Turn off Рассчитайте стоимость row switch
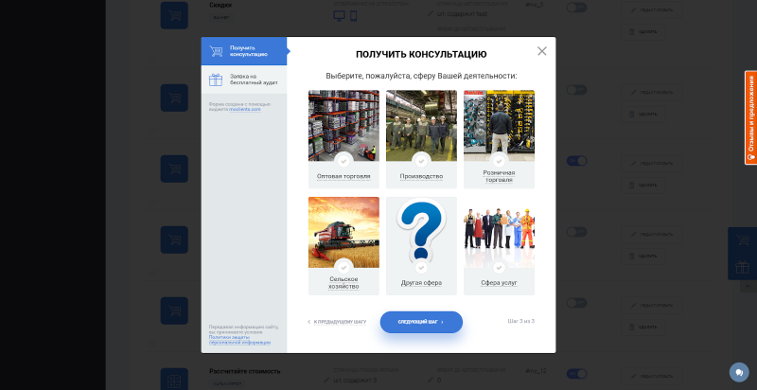 click(x=576, y=374)
